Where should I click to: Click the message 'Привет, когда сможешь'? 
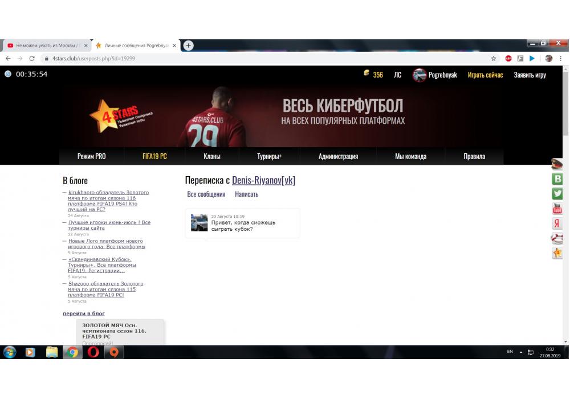[243, 226]
